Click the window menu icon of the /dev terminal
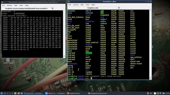 coord(69,2)
